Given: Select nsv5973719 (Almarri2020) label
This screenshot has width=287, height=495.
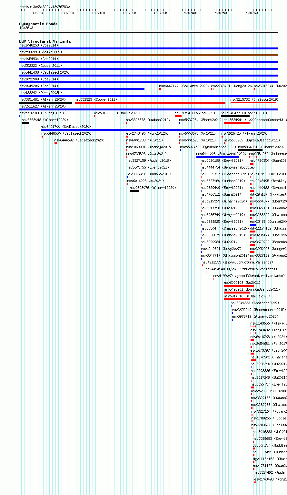Looking at the screenshot, I should point(255,316).
